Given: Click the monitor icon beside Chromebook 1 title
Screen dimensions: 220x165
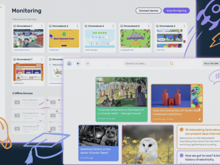Looking at the screenshot, I should 15,26.
